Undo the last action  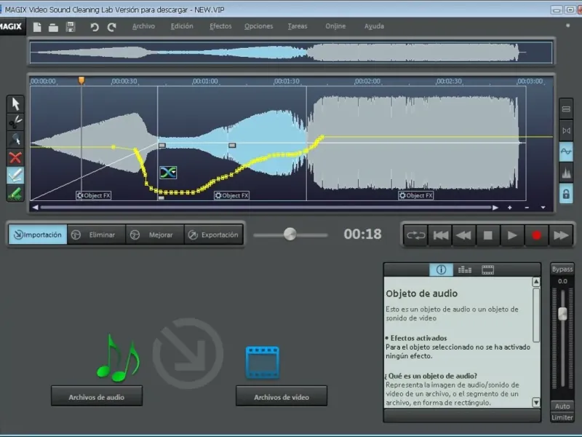click(x=95, y=27)
